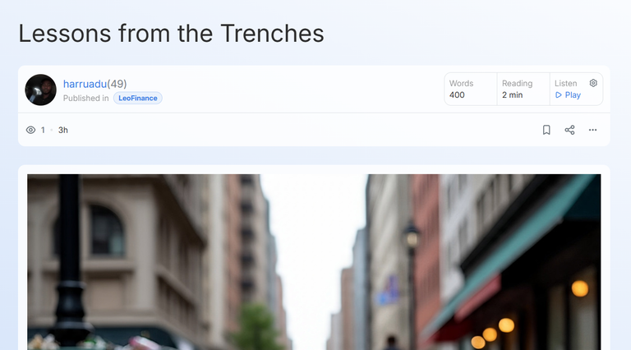Open the text-to-speech settings gear

coord(593,83)
